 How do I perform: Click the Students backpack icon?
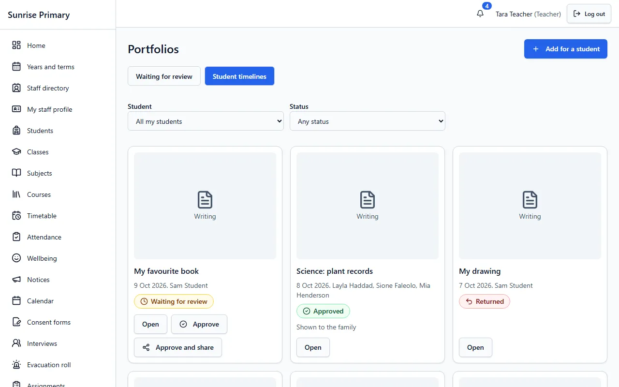click(16, 131)
